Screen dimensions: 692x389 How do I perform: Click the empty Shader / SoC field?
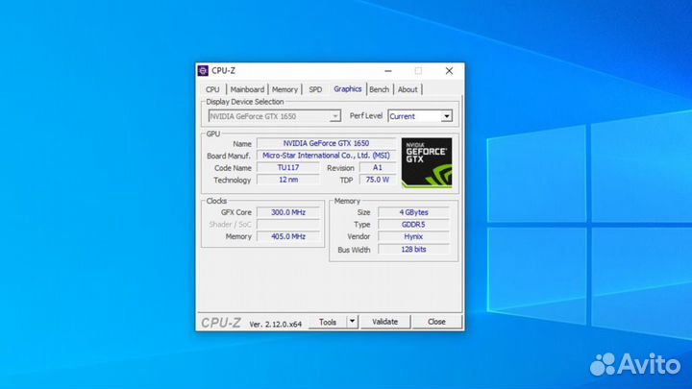point(288,225)
